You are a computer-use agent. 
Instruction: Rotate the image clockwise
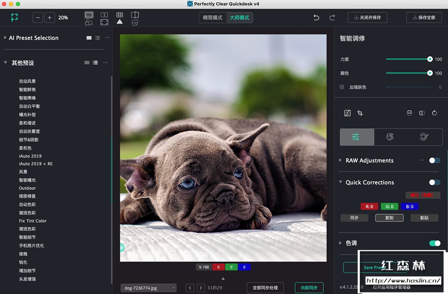[434, 113]
